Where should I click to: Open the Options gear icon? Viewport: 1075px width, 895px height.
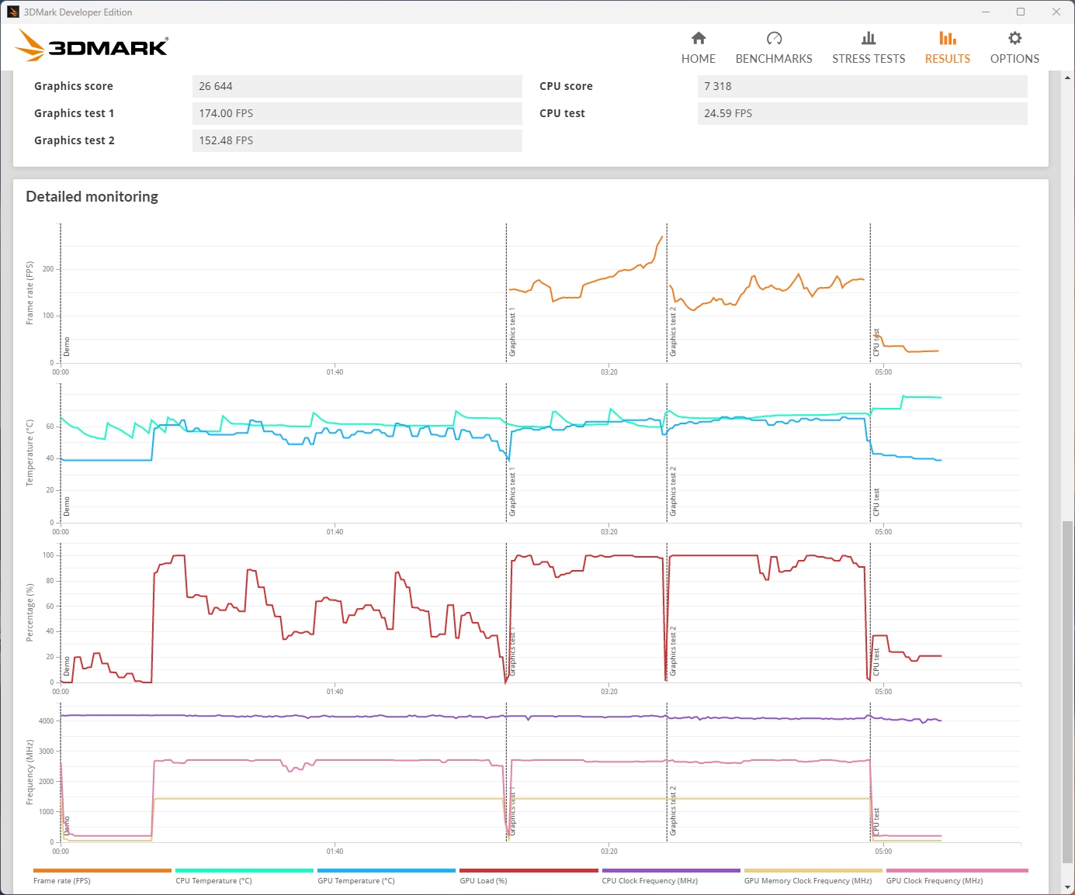pos(1014,38)
